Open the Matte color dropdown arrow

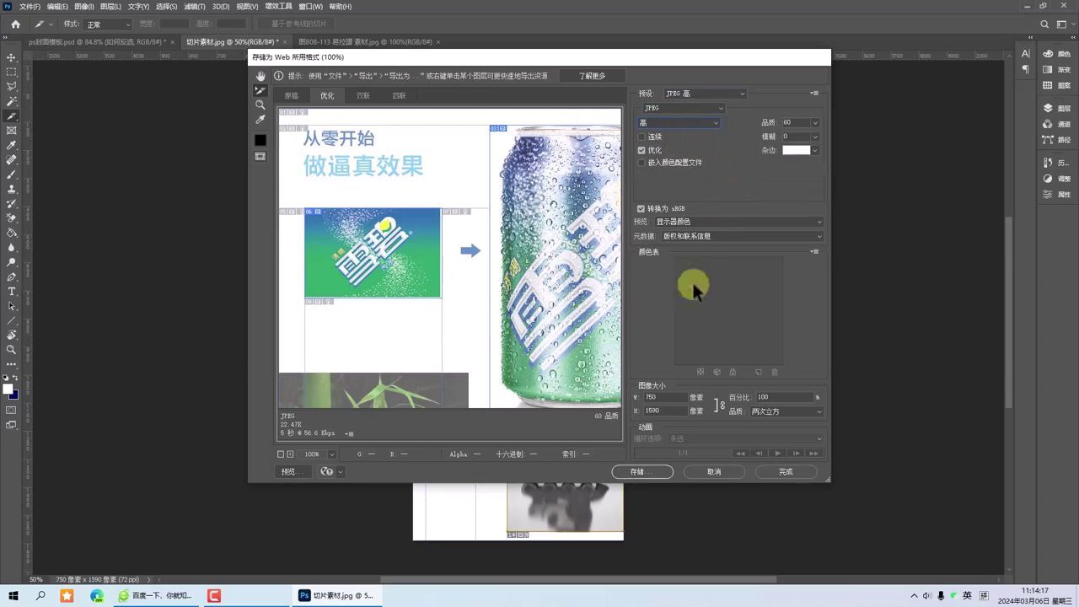point(815,150)
